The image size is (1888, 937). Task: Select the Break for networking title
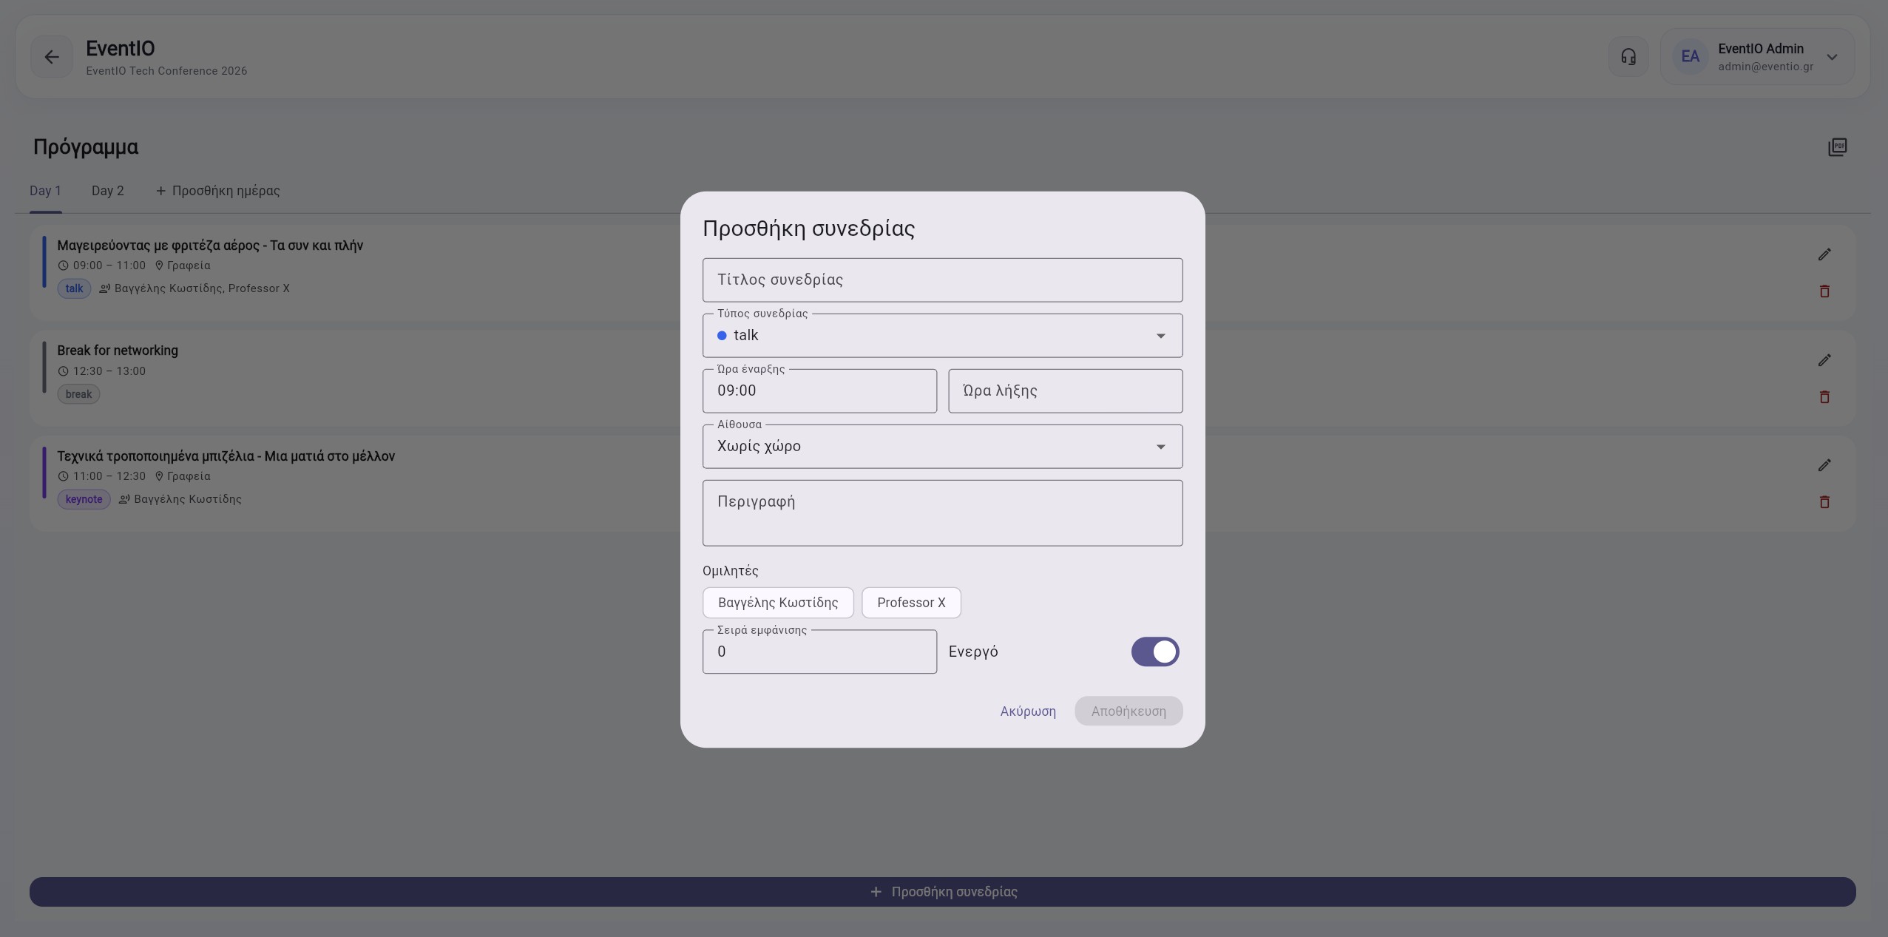click(x=118, y=351)
